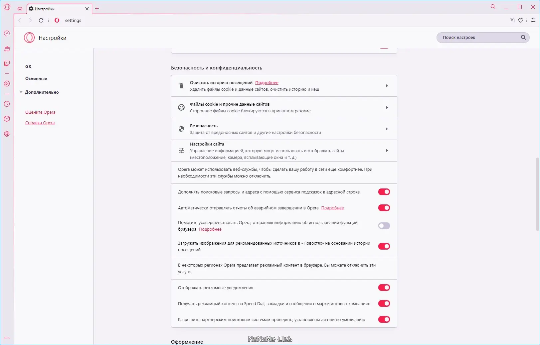Open the address bar three-dots separator menu
540x345 pixels.
point(49,20)
